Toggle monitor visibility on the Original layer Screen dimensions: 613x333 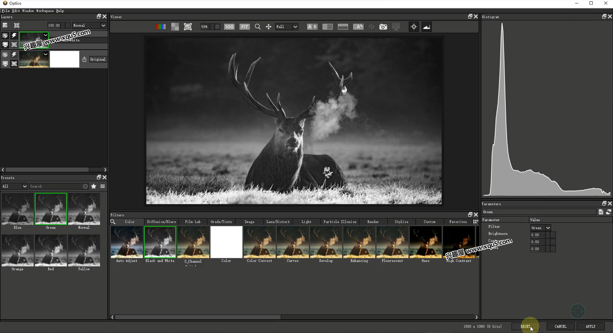pyautogui.click(x=5, y=64)
